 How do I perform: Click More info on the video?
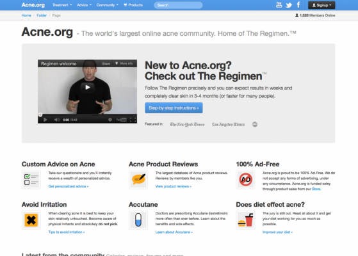(x=124, y=63)
